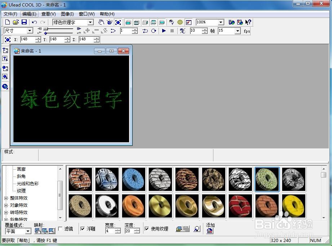332x246 pixels.
Task: Select the orange ring texture thumbnail
Action: click(x=134, y=206)
